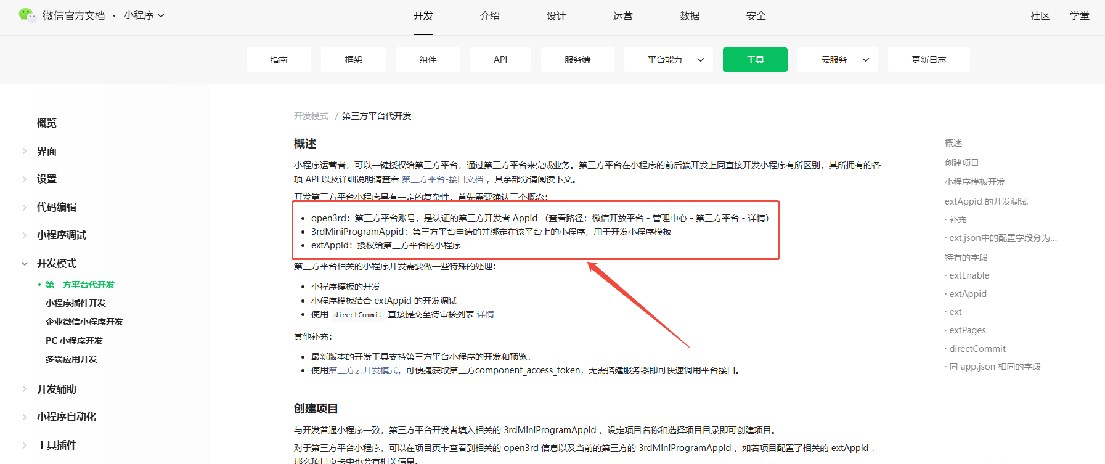Image resolution: width=1105 pixels, height=464 pixels.
Task: Click the 开发模式 breadcrumb link
Action: pos(311,116)
